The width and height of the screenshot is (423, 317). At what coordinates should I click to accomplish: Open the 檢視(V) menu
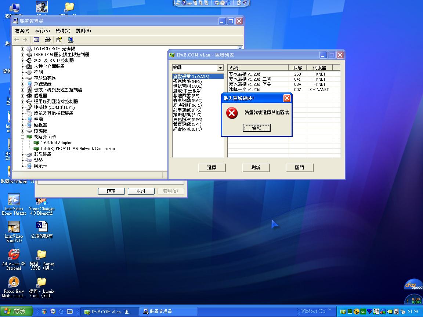tap(63, 31)
